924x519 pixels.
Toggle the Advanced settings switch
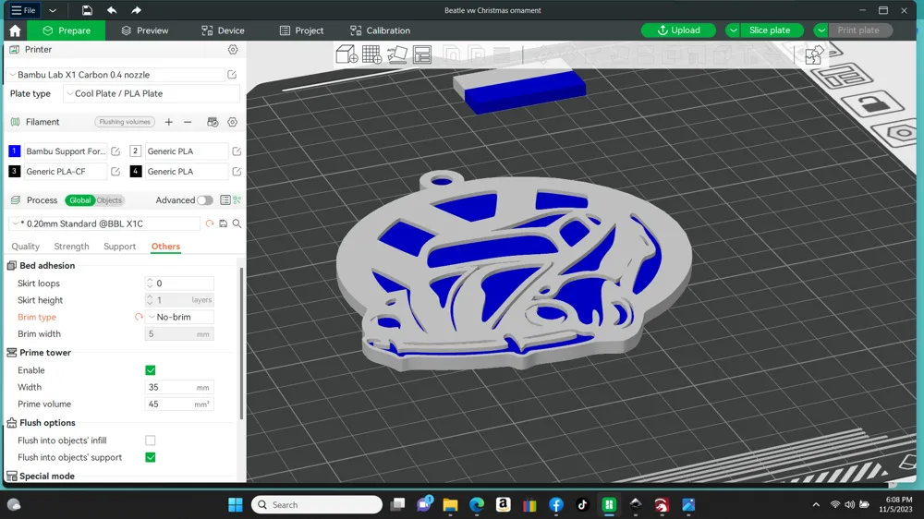(x=204, y=200)
